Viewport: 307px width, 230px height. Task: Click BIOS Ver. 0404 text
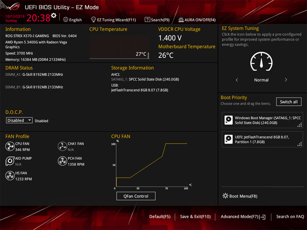[65, 36]
